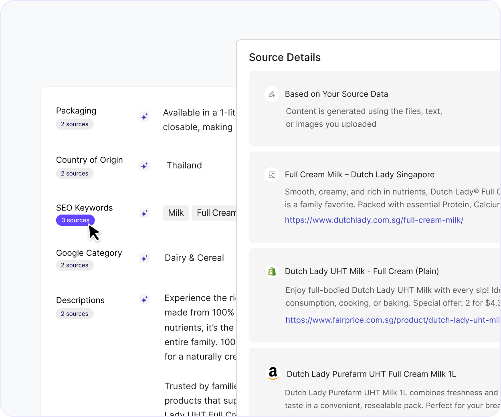The width and height of the screenshot is (501, 417).
Task: Open the 3 sources badge under SEO Keywords
Action: [75, 220]
